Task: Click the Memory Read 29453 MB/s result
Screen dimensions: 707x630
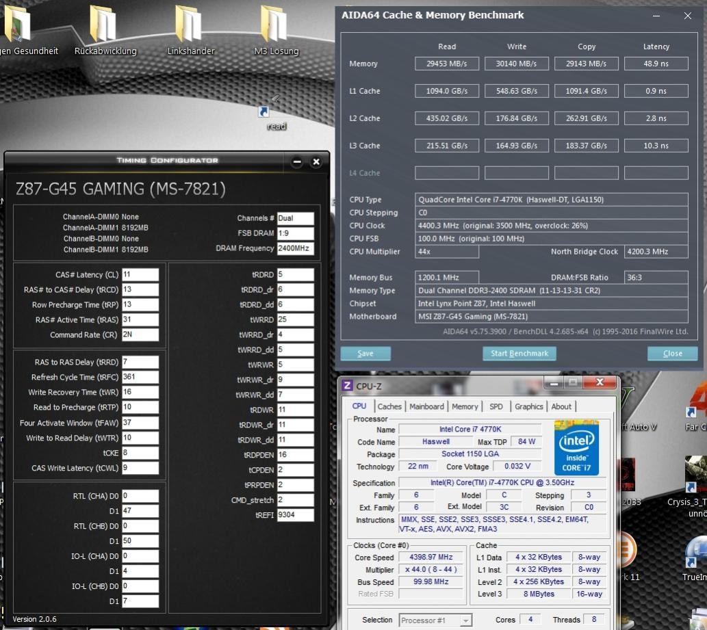Action: [x=447, y=64]
